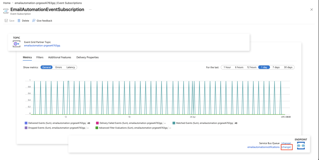Screen dimensions: 319x160
Task: Click the 'Service Bus Queue' label
Action: [269, 143]
